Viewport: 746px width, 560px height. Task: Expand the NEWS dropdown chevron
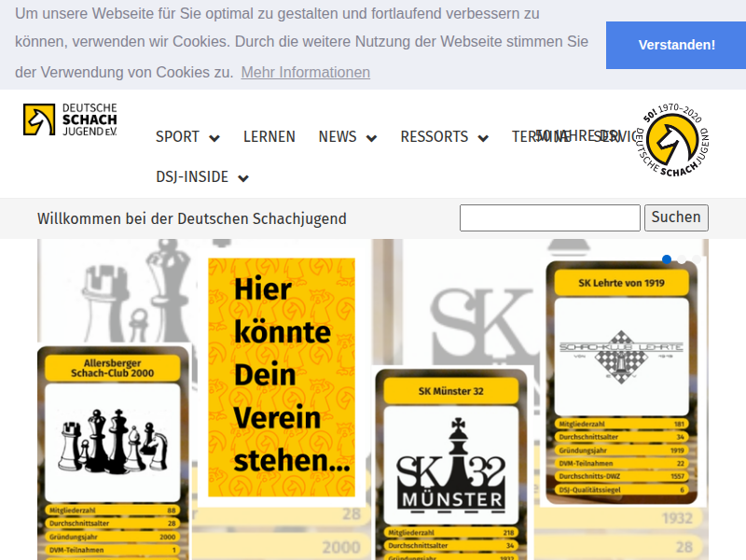371,138
